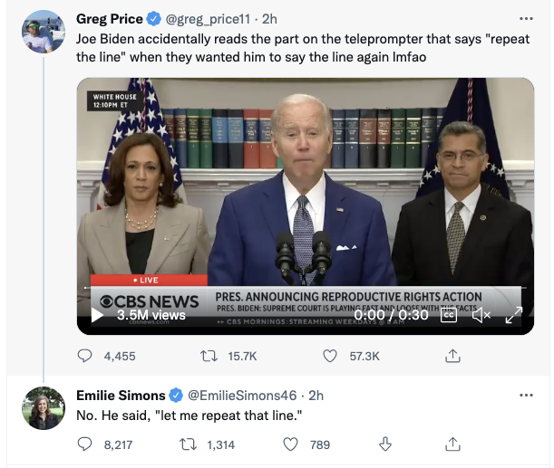Screen dimensions: 554x468
Task: Share Emilie Simons' reply
Action: 452,444
